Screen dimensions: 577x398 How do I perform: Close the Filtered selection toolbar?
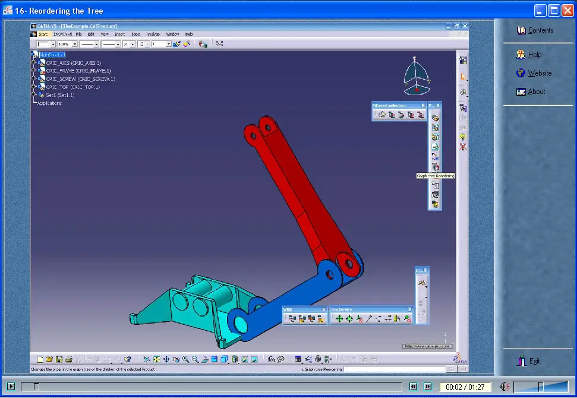click(x=423, y=105)
